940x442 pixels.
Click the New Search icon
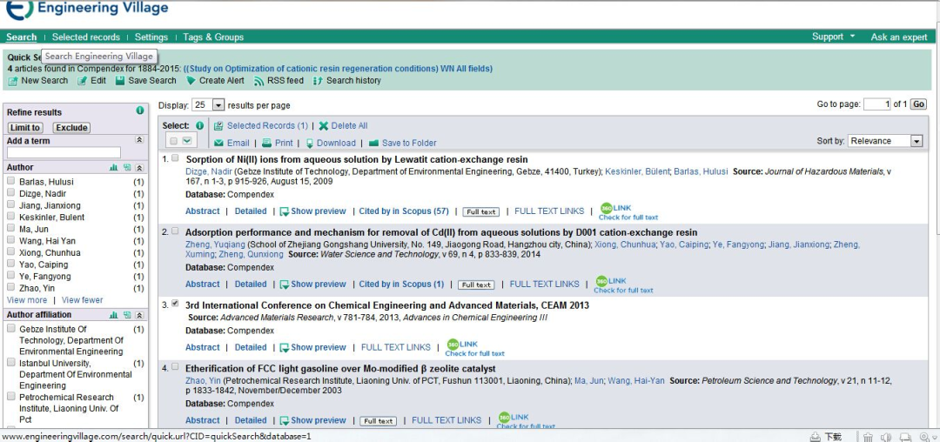point(12,81)
